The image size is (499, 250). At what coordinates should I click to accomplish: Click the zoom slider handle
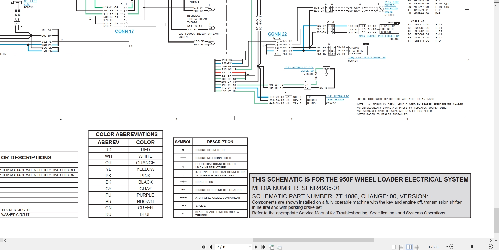coord(472,247)
